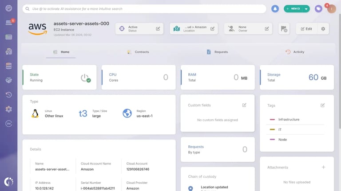Click the serial number i-004ab528811ab4211
Screen dimensions: 341x191
(98, 188)
